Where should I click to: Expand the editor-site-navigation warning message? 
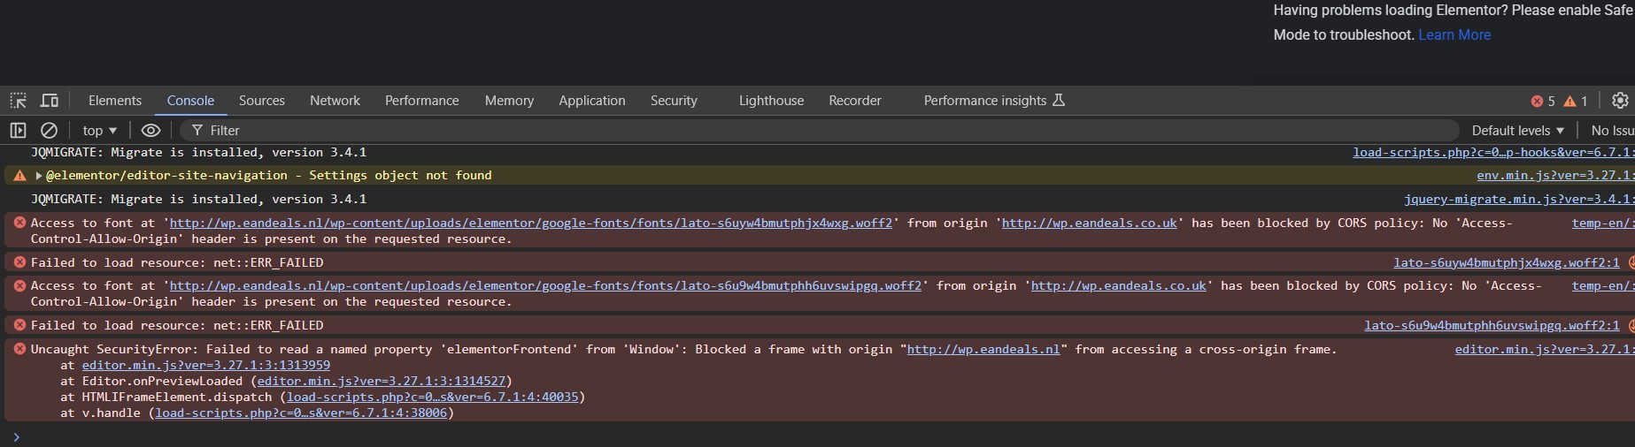[39, 176]
